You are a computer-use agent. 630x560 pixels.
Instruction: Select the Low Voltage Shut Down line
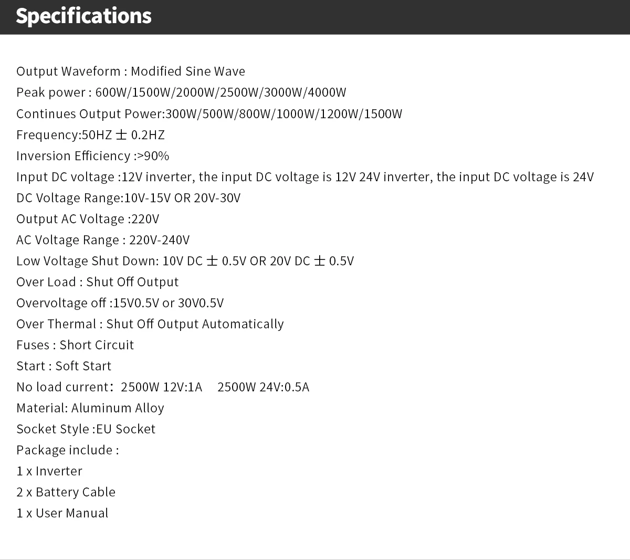(185, 261)
